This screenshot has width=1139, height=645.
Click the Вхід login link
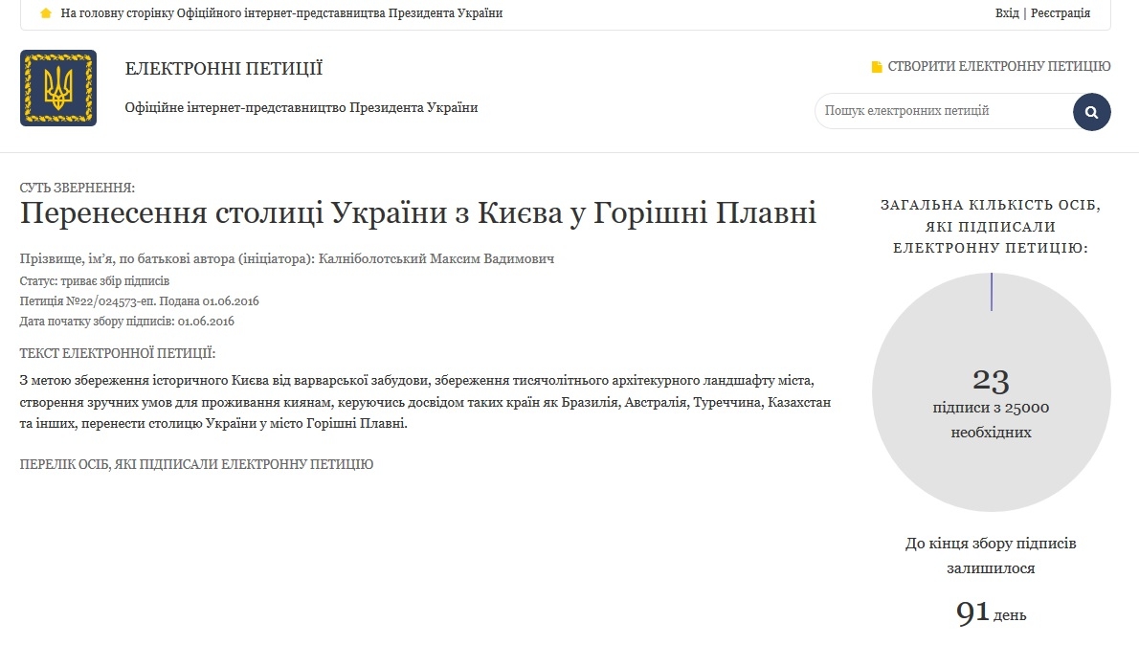point(1007,13)
